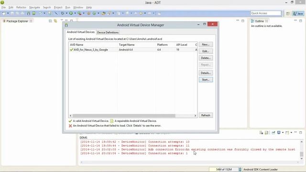Screen dimensions: 306x172
Task: Toggle Link with Editor in Package Explorer
Action: click(x=55, y=21)
